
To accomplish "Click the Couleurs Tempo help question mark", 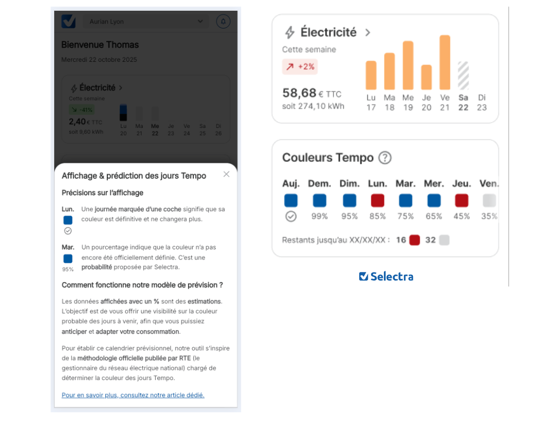I will tap(385, 158).
